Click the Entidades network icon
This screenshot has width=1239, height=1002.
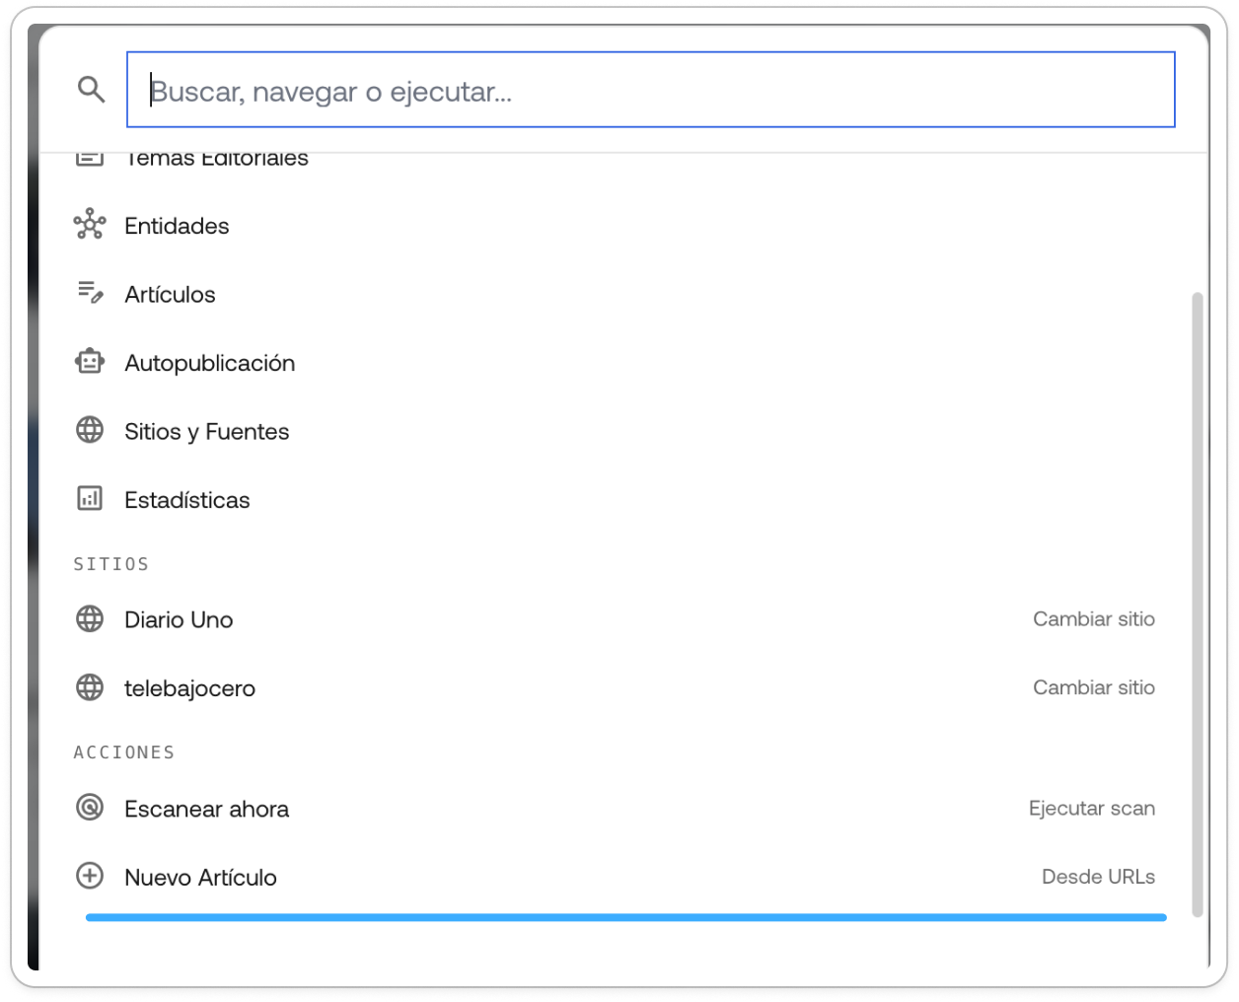click(90, 225)
